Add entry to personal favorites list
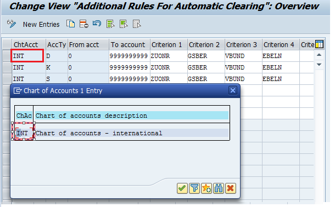335x207 pixels. [206, 188]
